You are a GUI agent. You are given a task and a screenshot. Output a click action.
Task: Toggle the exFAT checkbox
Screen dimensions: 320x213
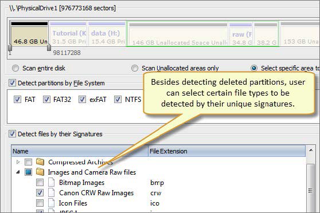pyautogui.click(x=82, y=100)
